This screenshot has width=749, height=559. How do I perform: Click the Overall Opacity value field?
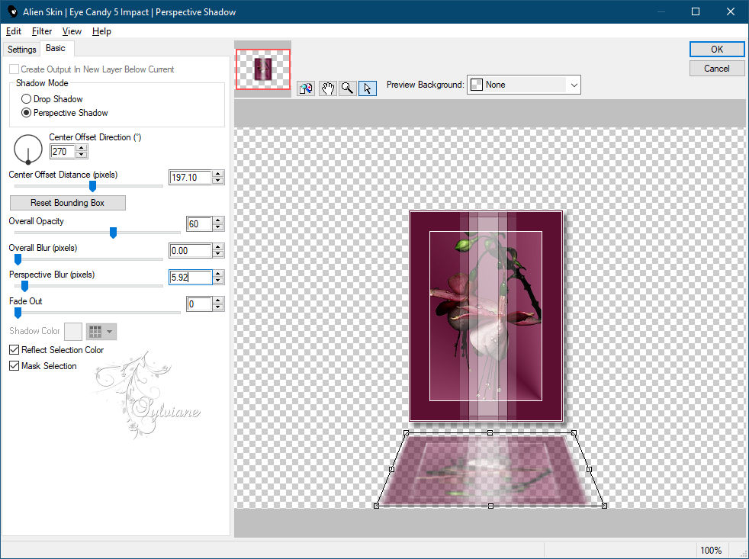pos(199,223)
